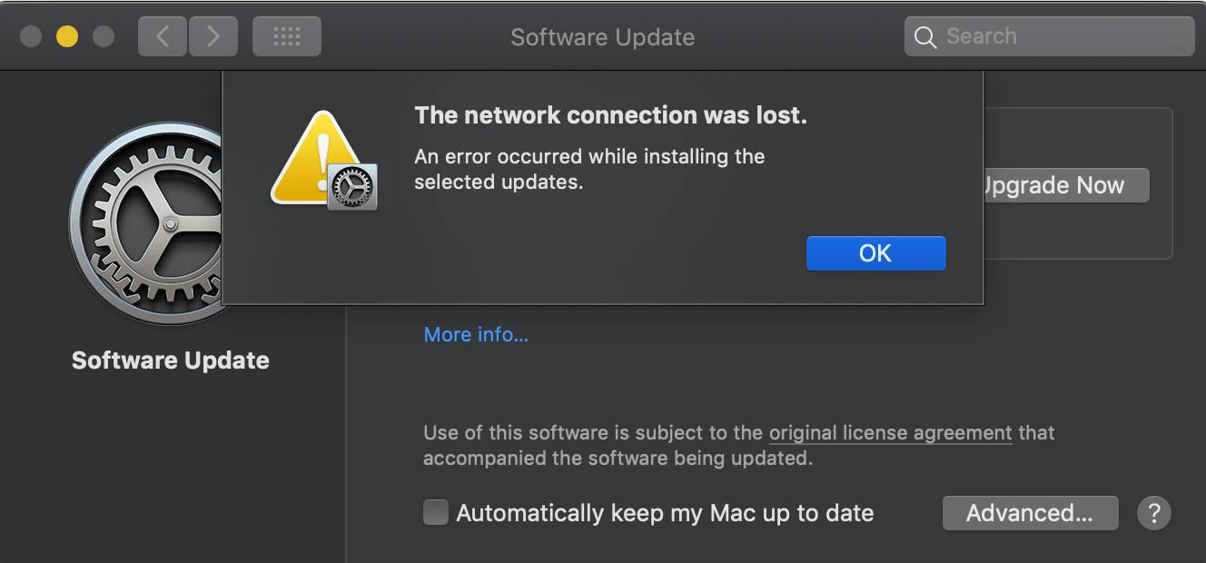Enable Automatically keep my Mac up to date
Image resolution: width=1206 pixels, height=563 pixels.
tap(437, 513)
